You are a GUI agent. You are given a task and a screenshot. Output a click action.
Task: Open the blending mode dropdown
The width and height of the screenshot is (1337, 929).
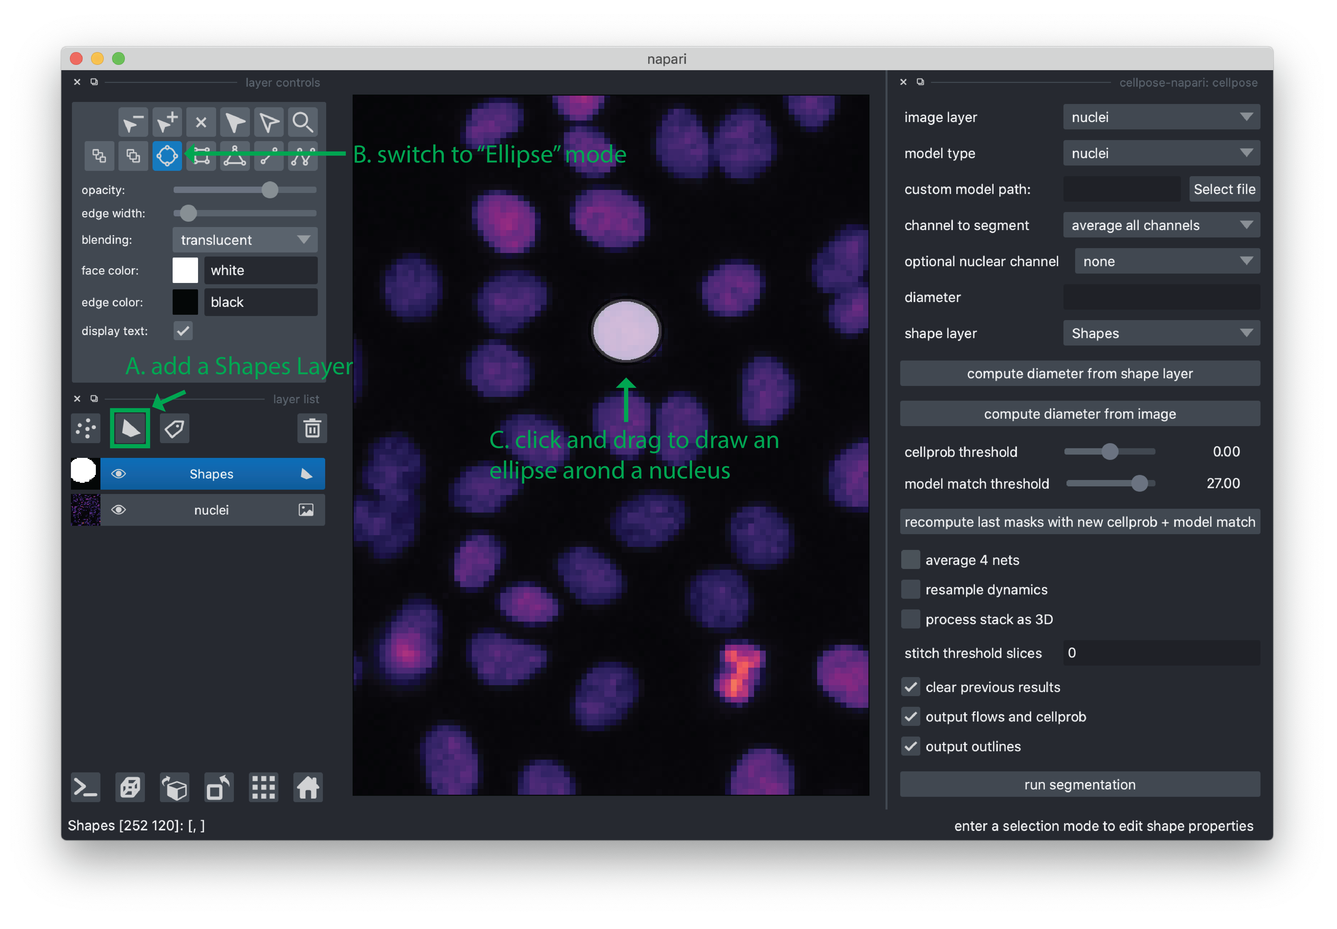coord(245,240)
